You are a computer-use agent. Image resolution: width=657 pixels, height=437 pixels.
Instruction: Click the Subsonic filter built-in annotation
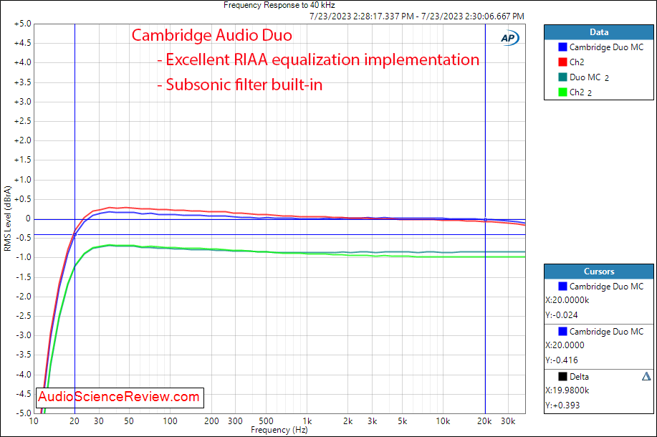240,85
